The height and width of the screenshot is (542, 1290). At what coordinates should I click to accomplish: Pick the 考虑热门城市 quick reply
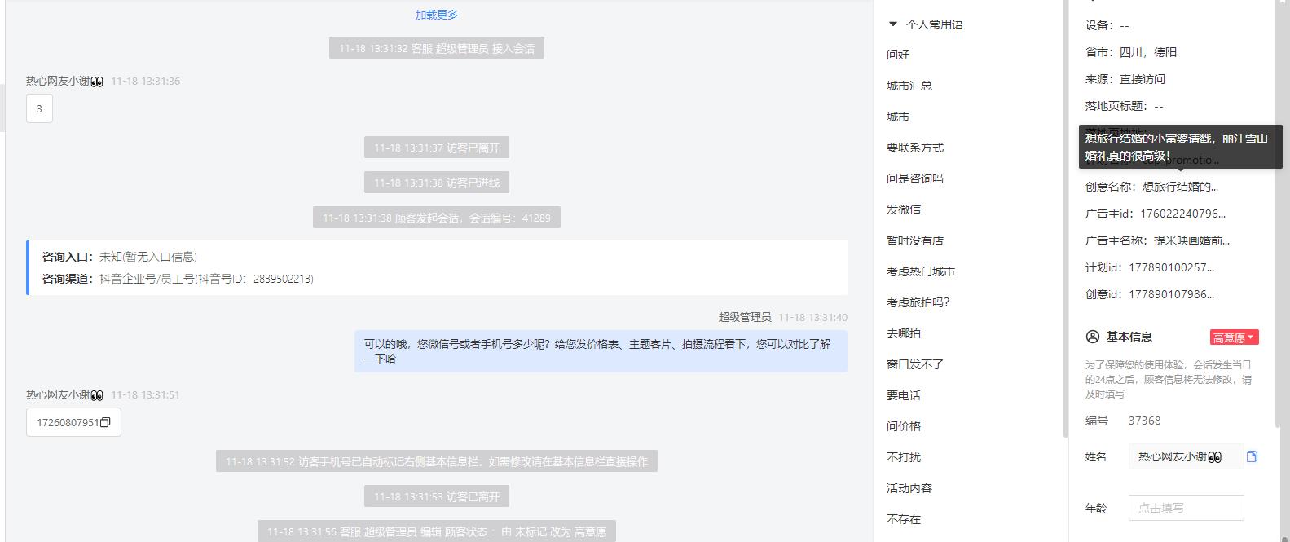921,271
